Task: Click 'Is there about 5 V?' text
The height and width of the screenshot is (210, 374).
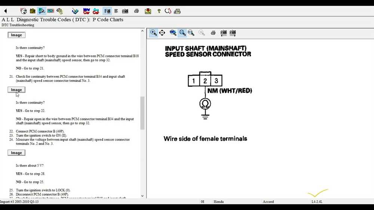Action: [x=30, y=166]
